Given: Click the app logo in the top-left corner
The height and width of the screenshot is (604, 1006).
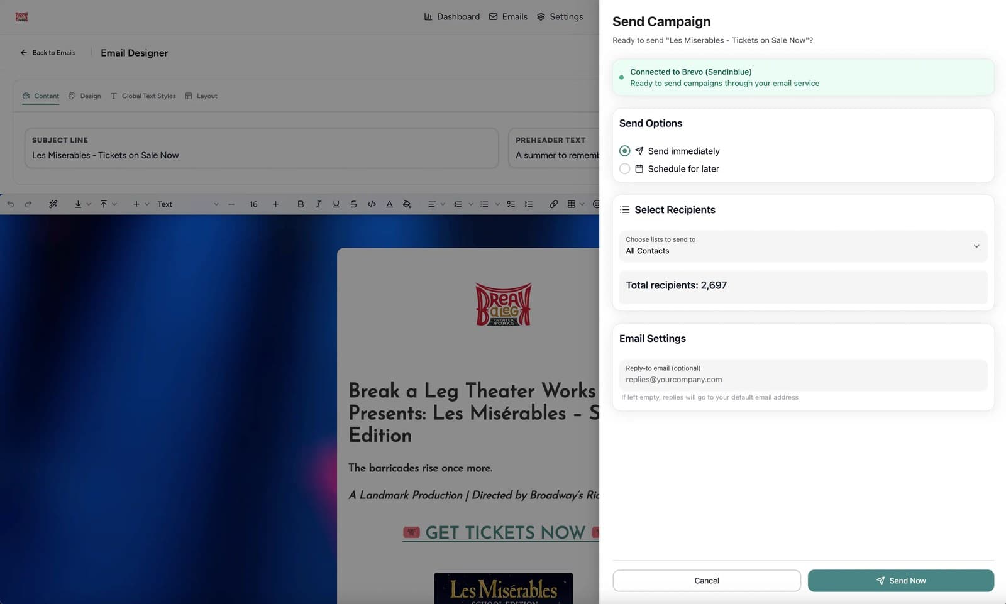Looking at the screenshot, I should coord(21,17).
